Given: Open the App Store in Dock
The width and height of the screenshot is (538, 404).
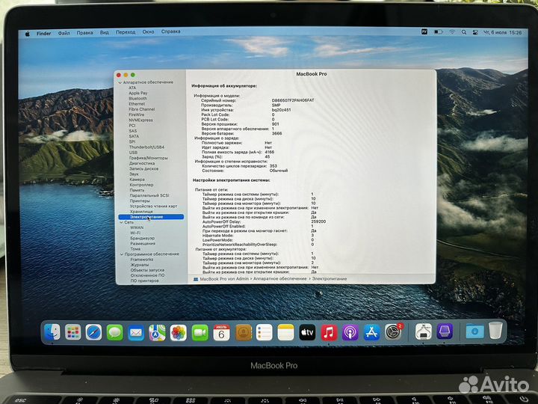Looking at the screenshot, I should (x=371, y=332).
